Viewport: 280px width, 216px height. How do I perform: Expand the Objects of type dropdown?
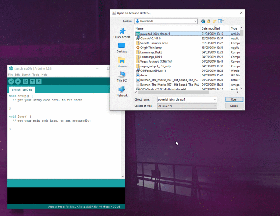point(215,106)
